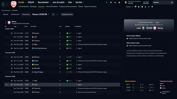Open Rapport adversaire tab

[90, 6]
